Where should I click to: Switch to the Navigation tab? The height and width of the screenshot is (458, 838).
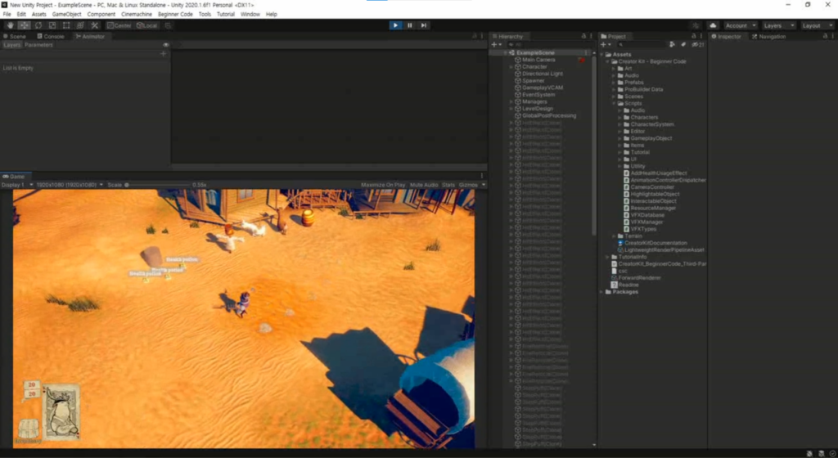coord(768,36)
